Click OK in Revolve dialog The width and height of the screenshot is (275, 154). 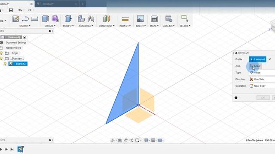tap(263, 98)
